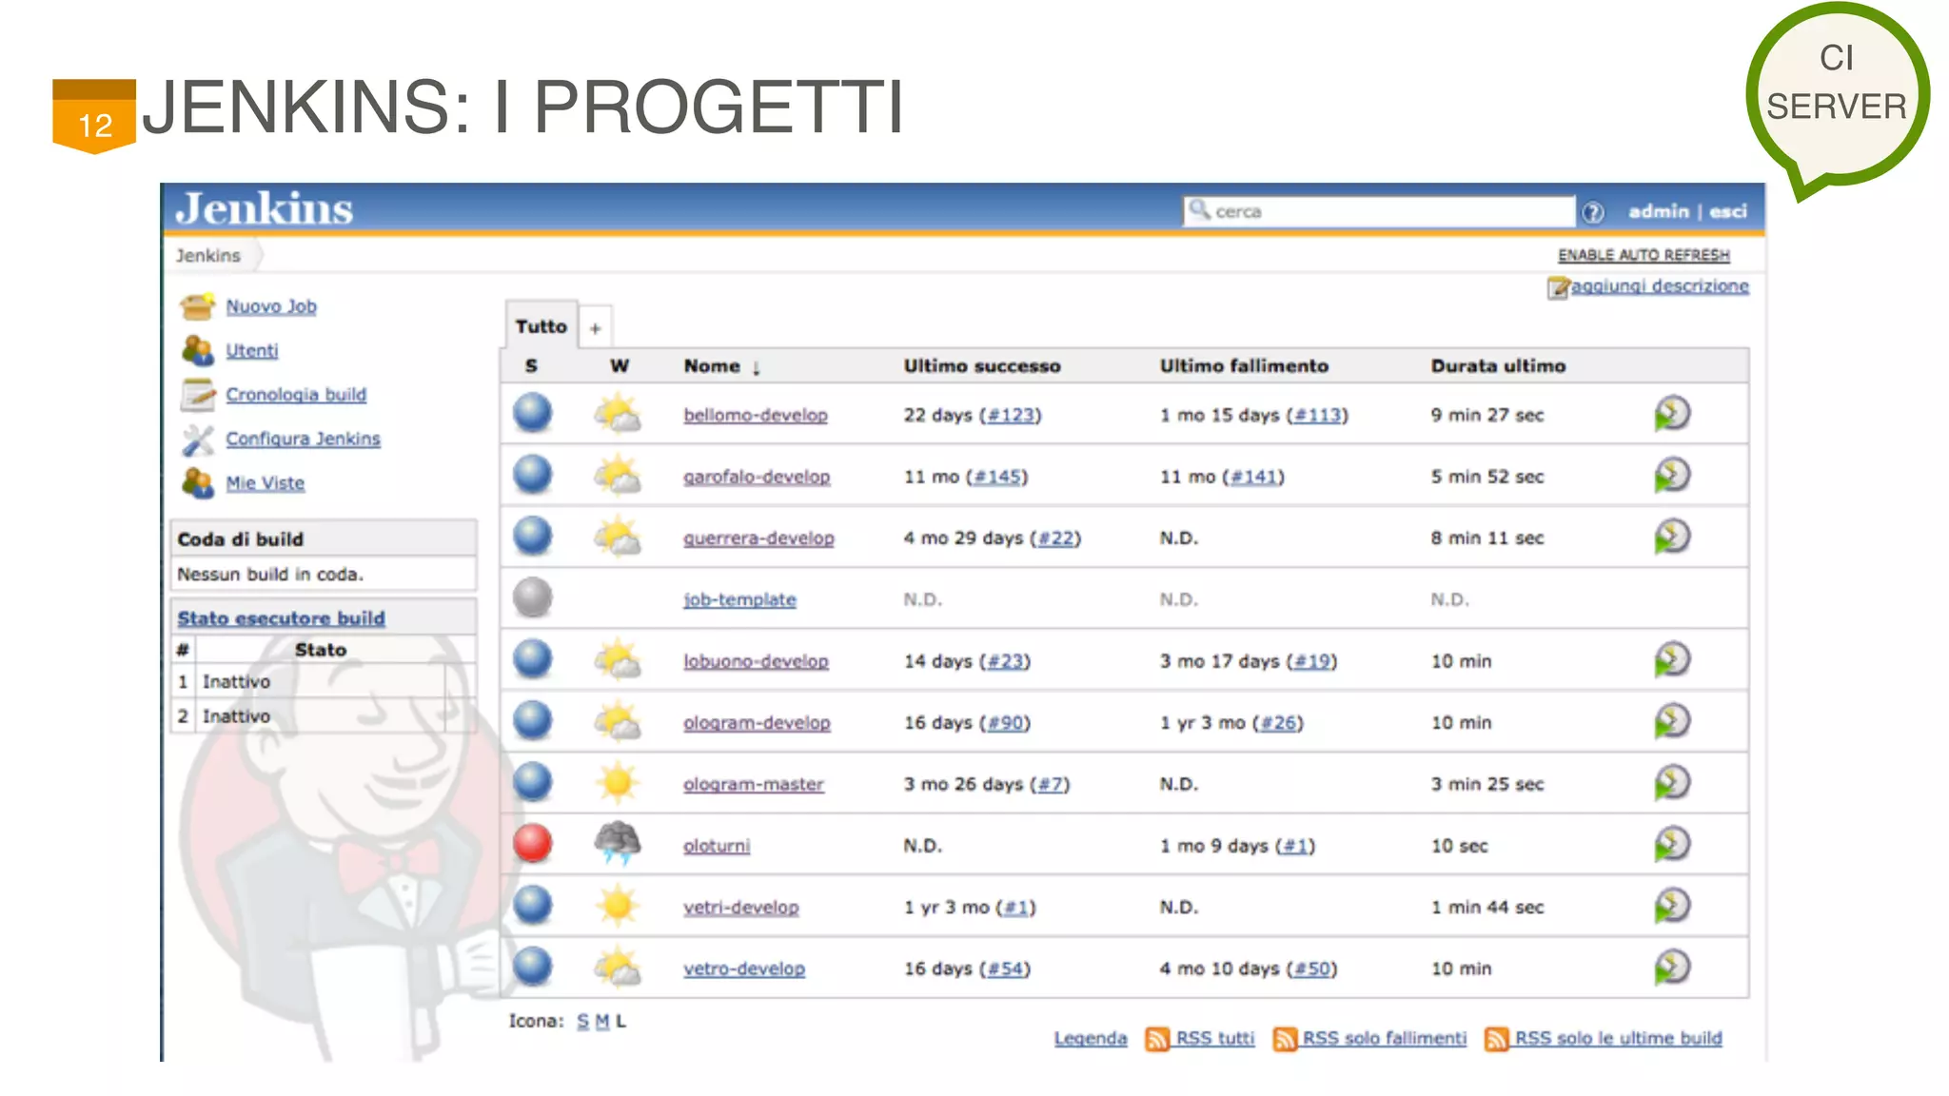The image size is (1949, 1096).
Task: Open the Cronologia build link
Action: click(296, 395)
